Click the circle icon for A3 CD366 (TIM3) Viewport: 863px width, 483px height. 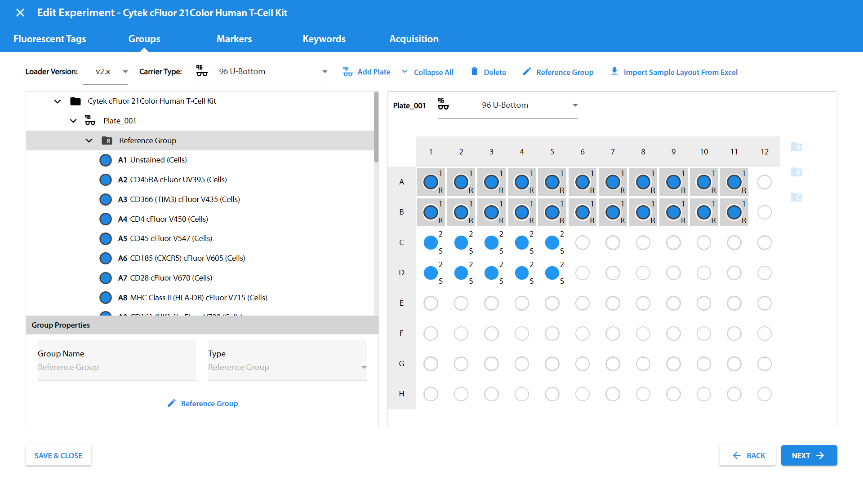point(106,199)
